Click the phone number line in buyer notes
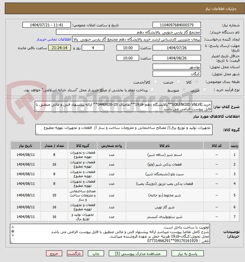245x262 pixels. [178, 241]
